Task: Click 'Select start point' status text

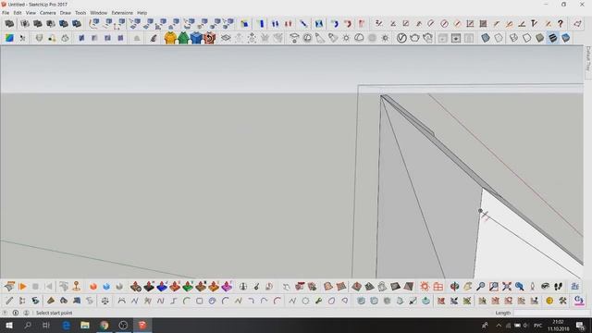Action: [54, 313]
